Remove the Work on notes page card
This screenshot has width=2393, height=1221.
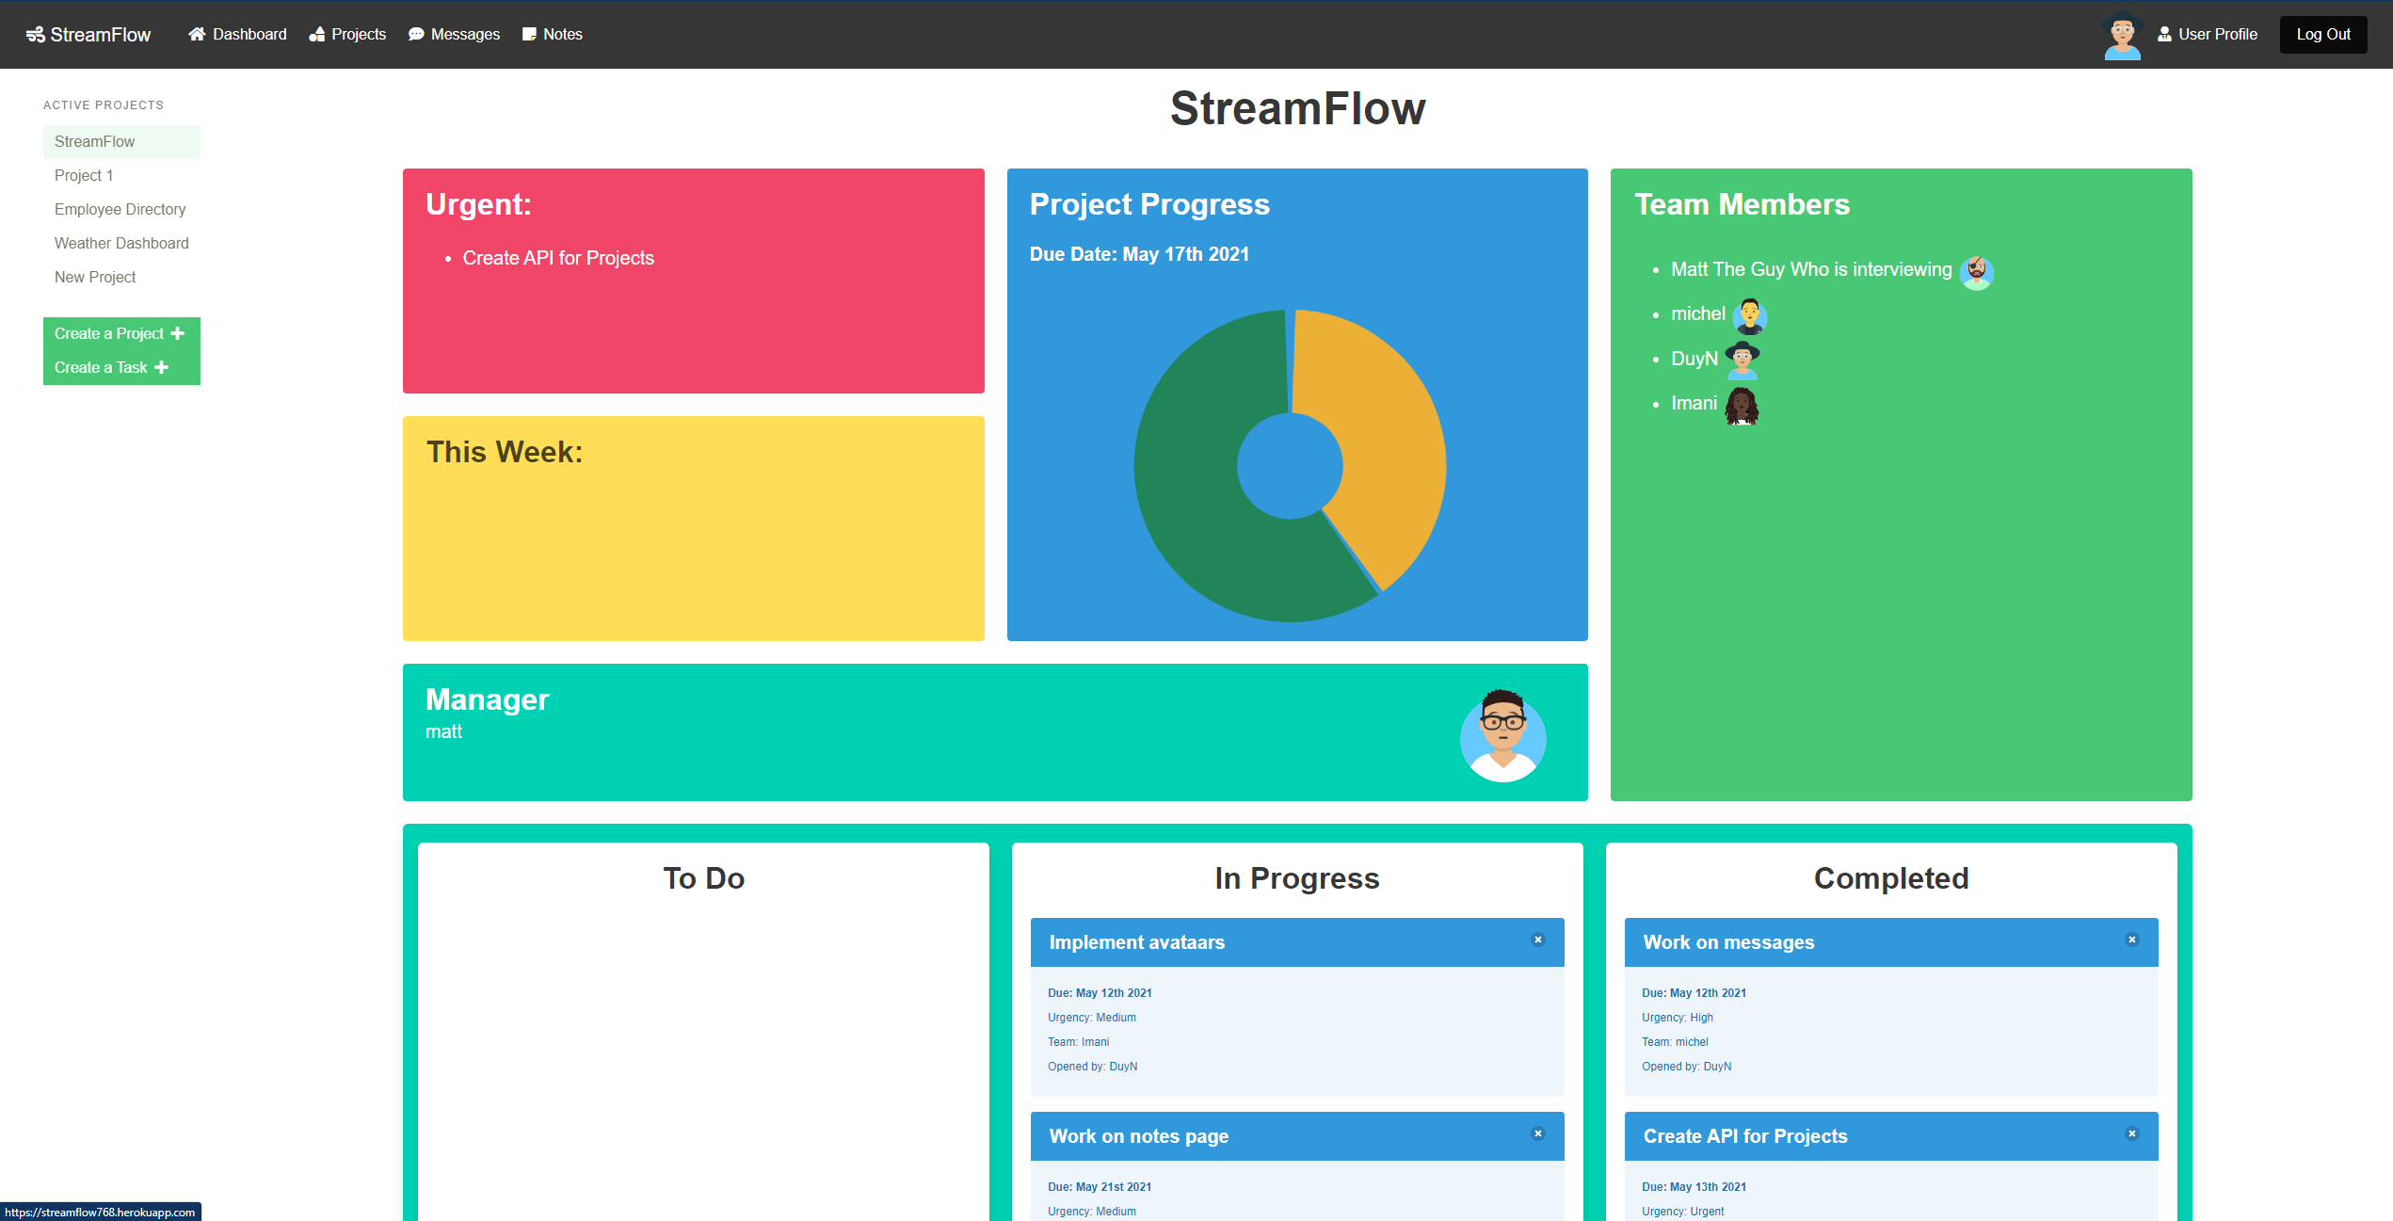(1538, 1133)
